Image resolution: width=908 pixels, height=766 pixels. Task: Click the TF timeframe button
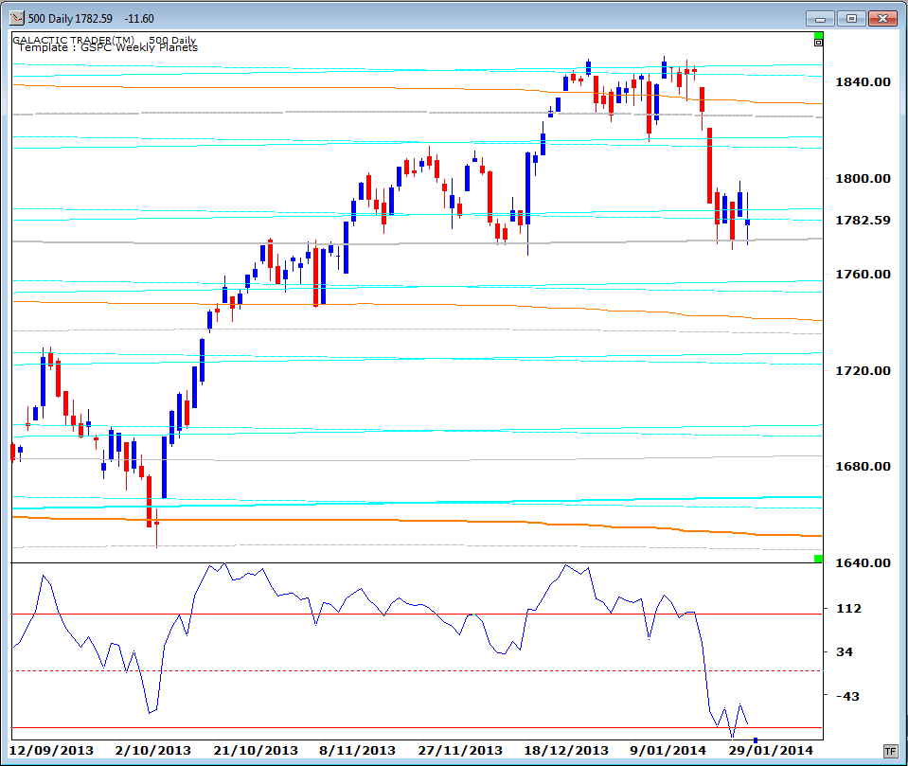pyautogui.click(x=890, y=752)
